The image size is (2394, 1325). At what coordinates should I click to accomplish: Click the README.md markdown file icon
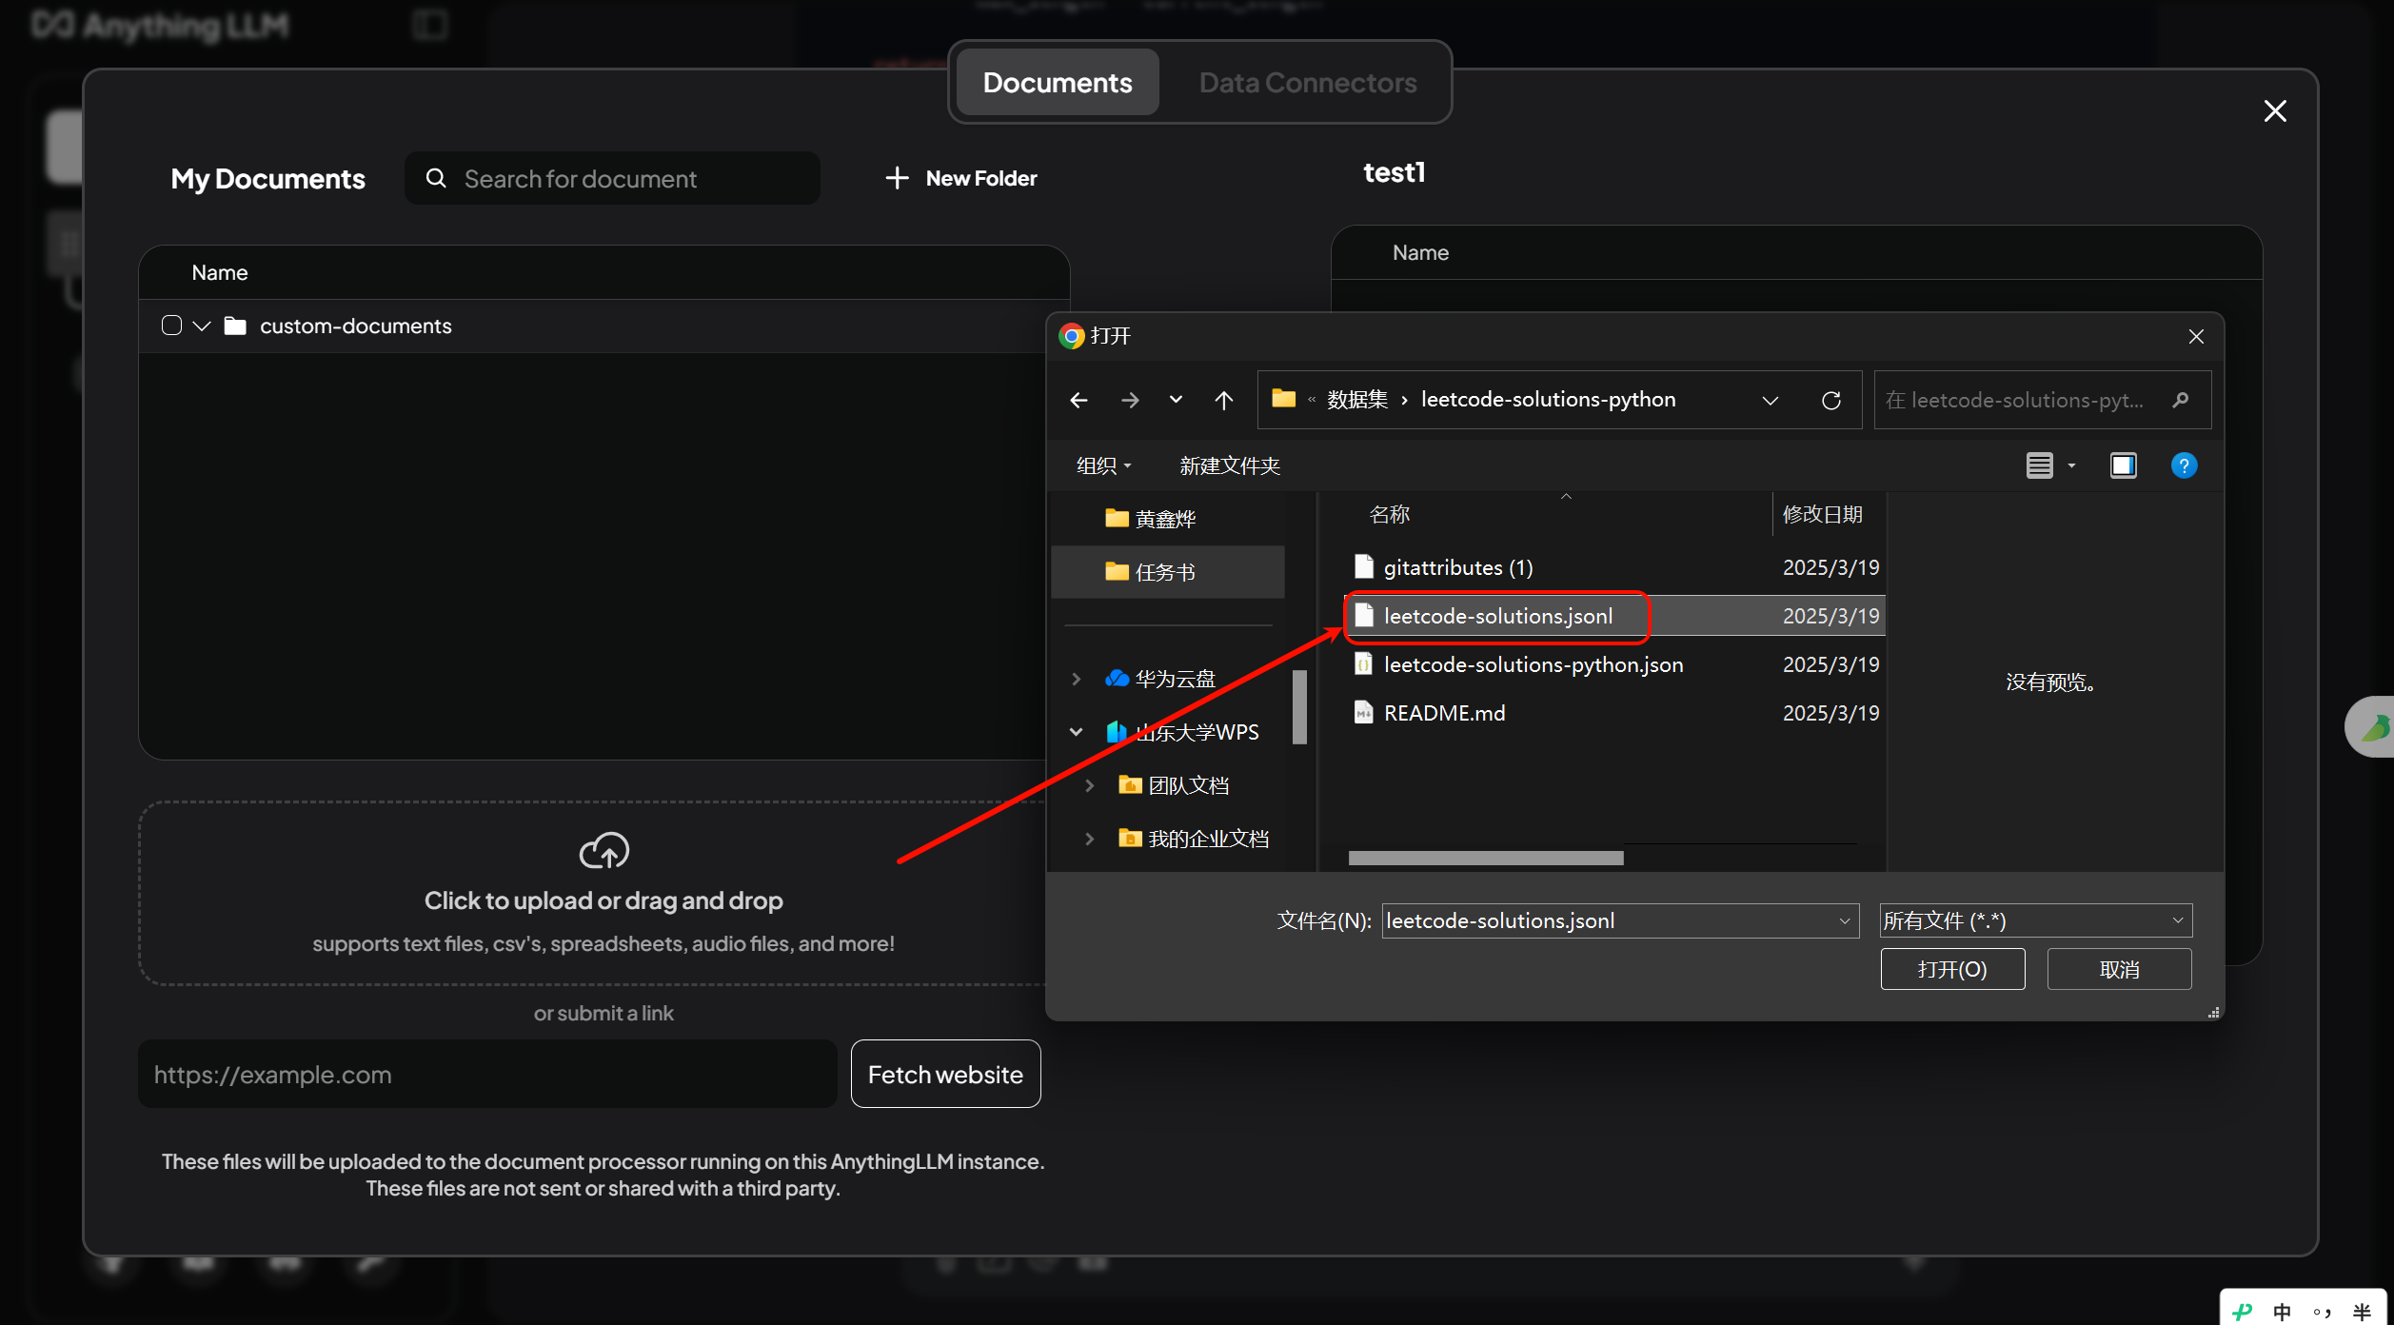click(1363, 713)
